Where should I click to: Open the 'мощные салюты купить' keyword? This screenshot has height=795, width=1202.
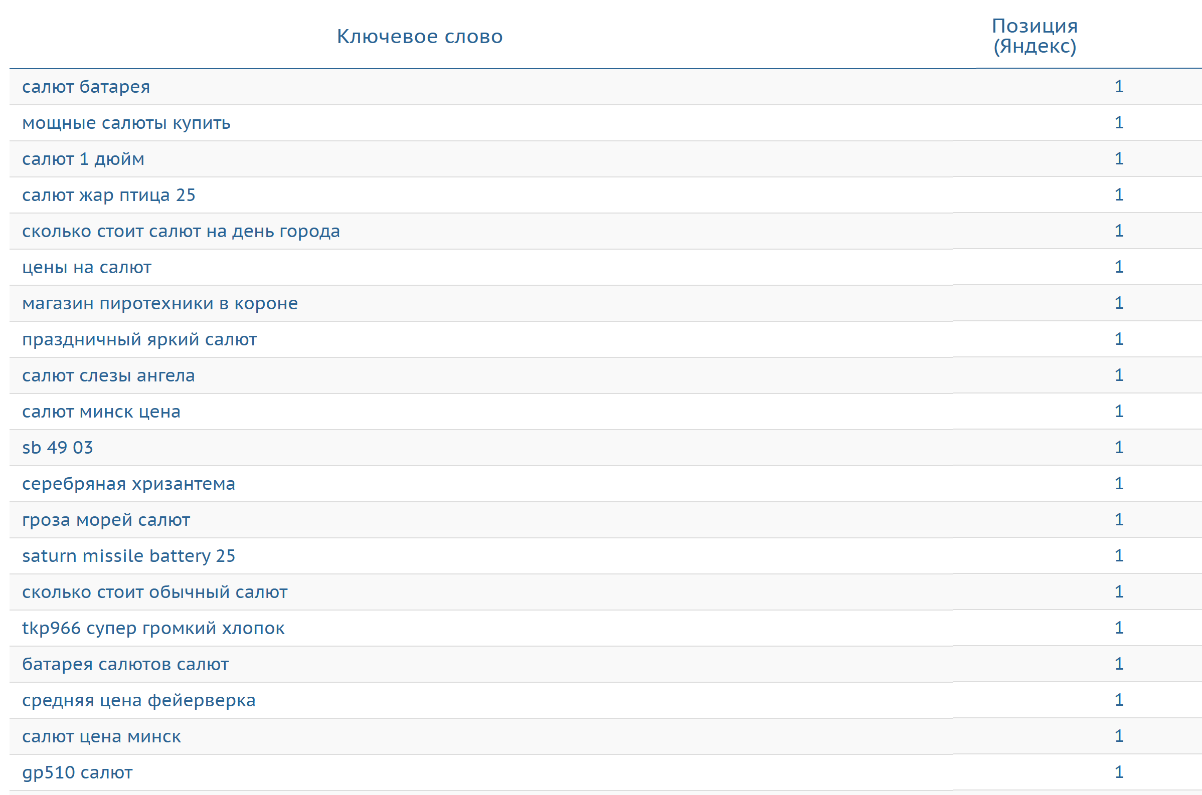[126, 123]
